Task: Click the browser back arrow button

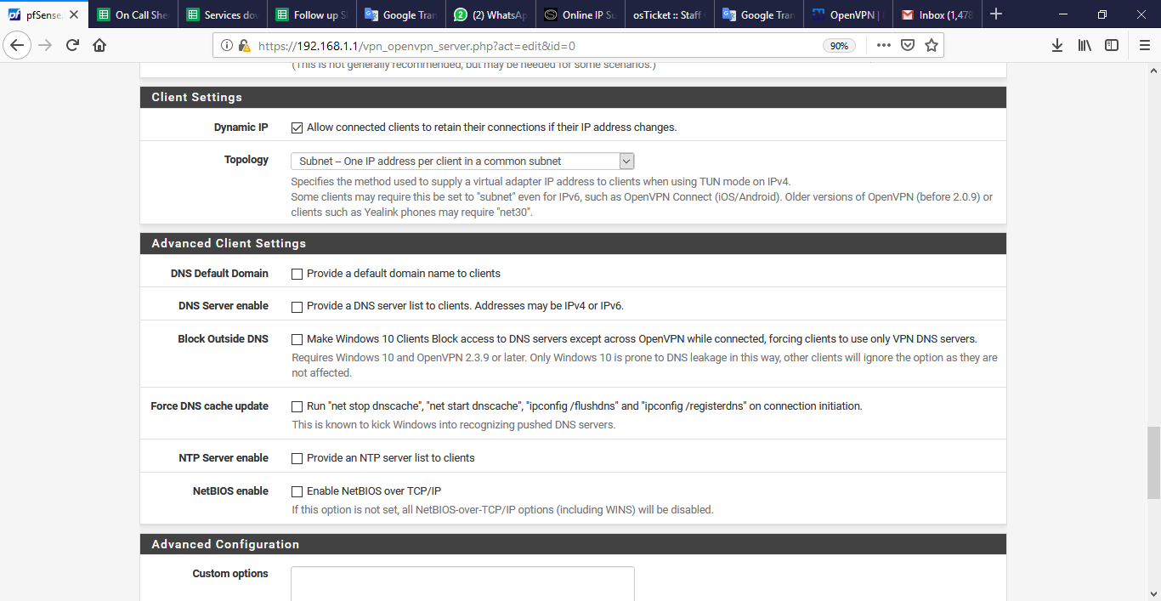Action: (17, 45)
